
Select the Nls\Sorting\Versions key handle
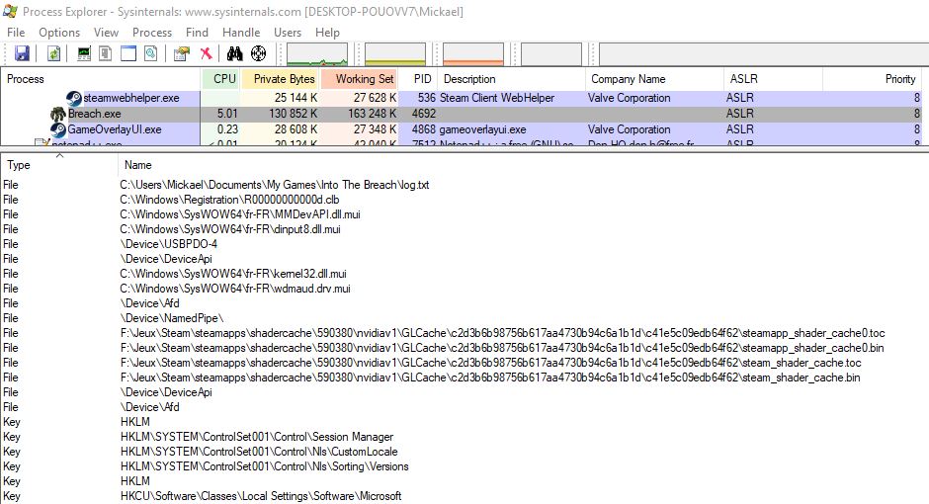[264, 466]
